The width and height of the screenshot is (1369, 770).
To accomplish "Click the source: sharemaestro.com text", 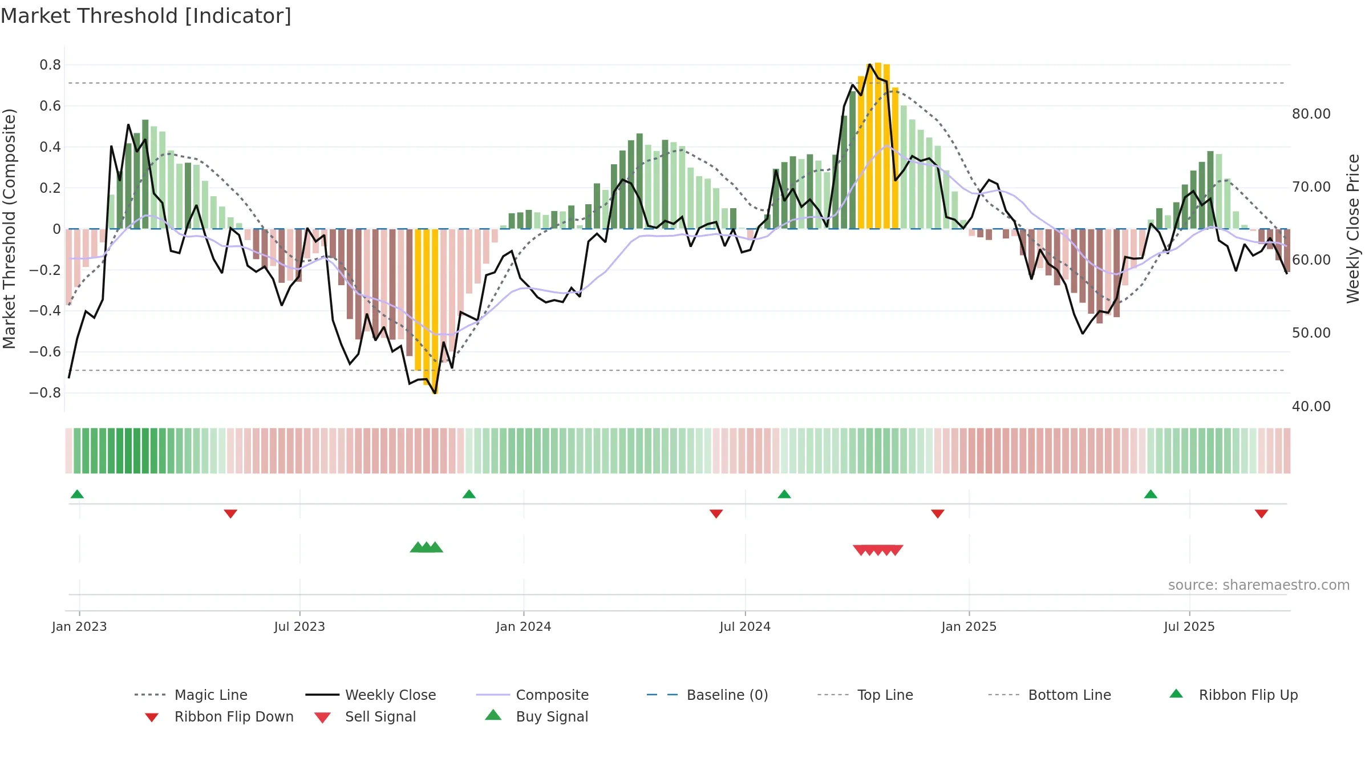I will [x=1259, y=585].
